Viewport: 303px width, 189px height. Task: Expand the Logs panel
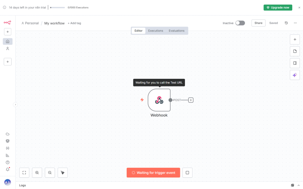click(22, 185)
